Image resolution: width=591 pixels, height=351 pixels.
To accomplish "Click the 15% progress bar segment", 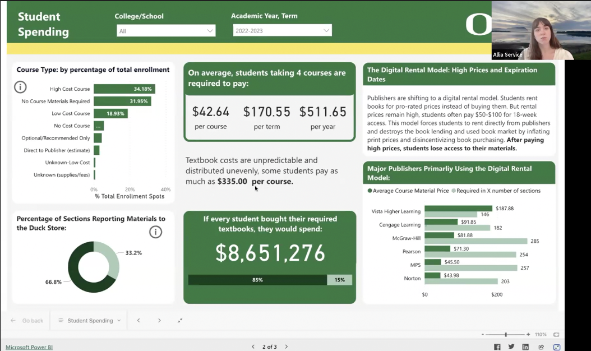I will click(339, 280).
